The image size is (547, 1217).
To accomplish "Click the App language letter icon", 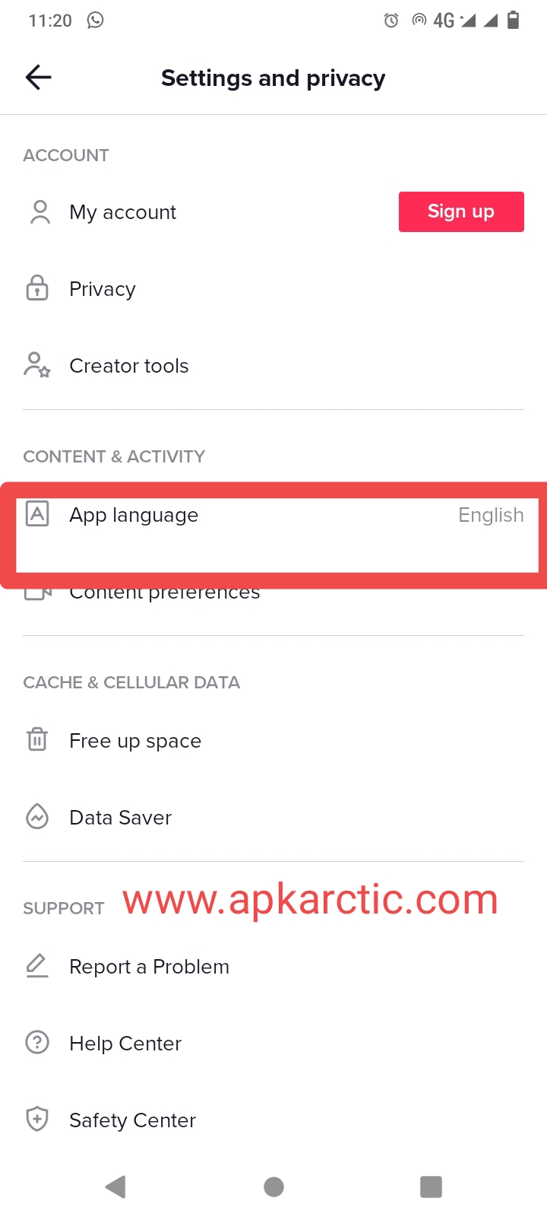I will coord(37,514).
